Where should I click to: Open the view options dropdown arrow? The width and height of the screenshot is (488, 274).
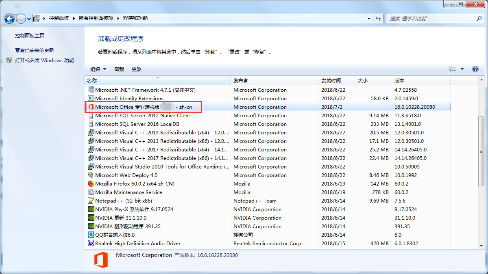tap(462, 69)
